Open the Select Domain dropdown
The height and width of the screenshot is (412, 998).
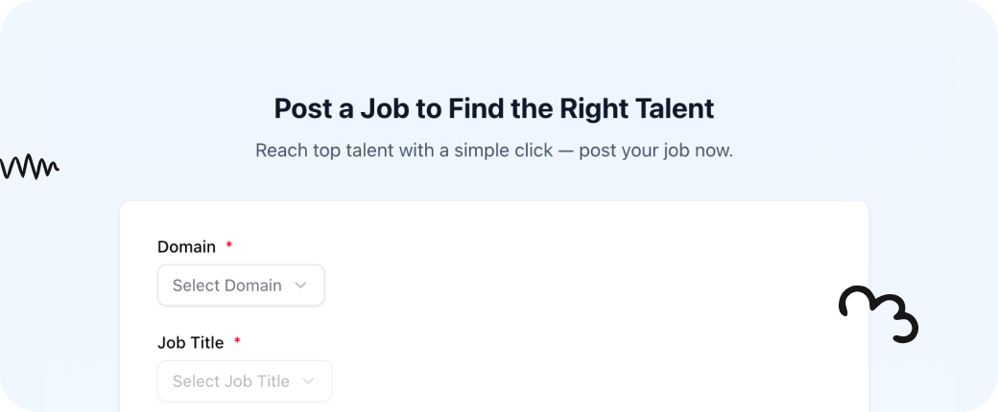pyautogui.click(x=241, y=286)
